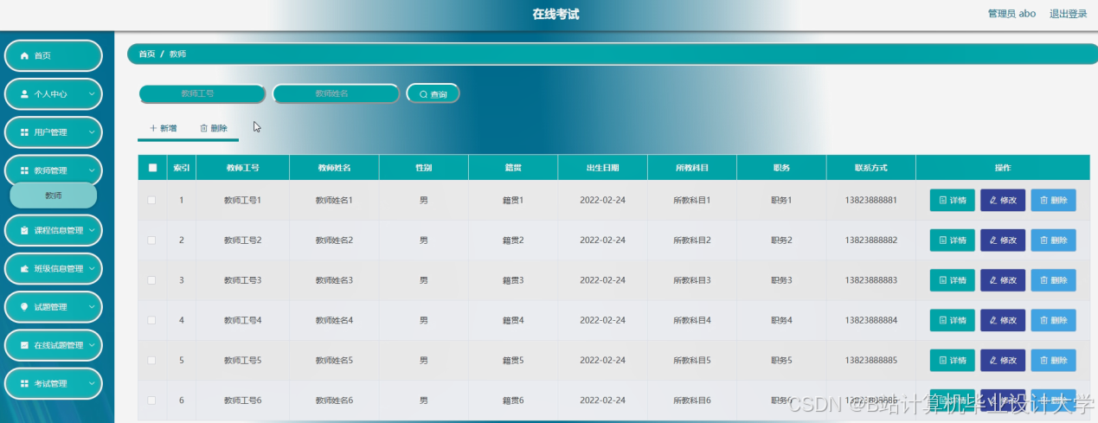1098x423 pixels.
Task: Click the pencil edit icon in row 教师工号2
Action: tap(993, 240)
